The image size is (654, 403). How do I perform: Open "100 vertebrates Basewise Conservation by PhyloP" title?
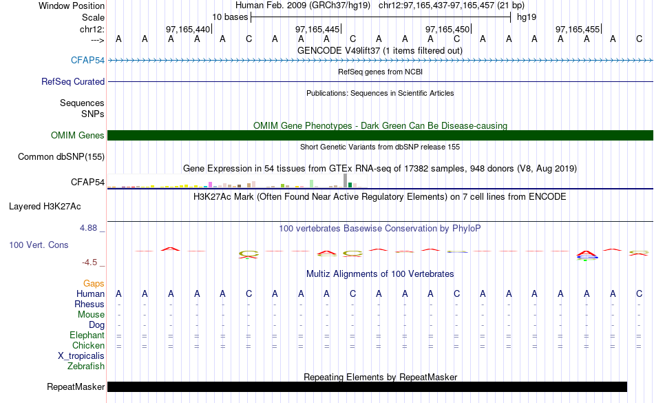380,228
